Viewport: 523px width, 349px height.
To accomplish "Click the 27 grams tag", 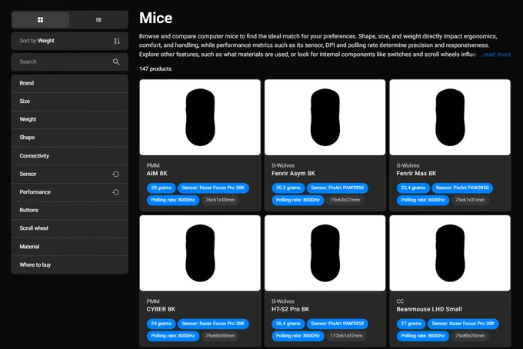I will point(411,324).
